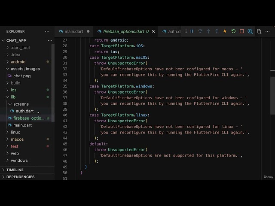Stop the debug session
This screenshot has width=275, height=206.
pyautogui.click(x=242, y=31)
